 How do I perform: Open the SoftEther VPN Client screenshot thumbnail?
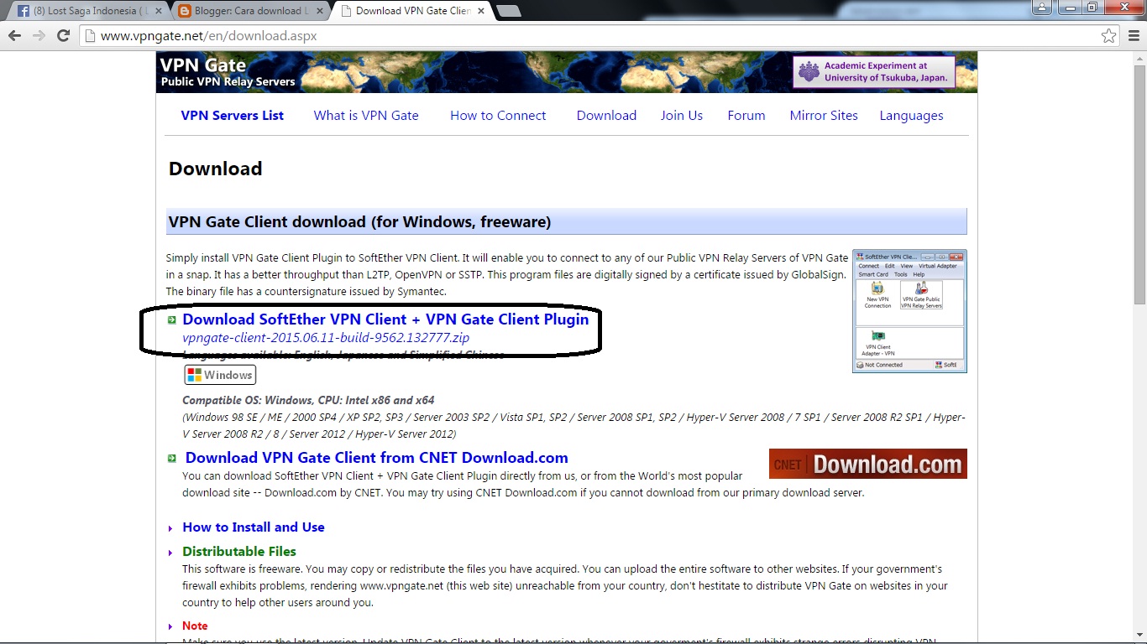click(909, 310)
